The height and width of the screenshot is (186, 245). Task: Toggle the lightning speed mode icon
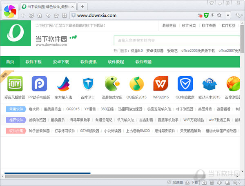click(x=212, y=15)
